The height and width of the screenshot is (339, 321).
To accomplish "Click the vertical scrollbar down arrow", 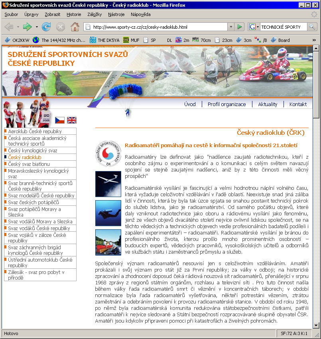I will tap(316, 325).
